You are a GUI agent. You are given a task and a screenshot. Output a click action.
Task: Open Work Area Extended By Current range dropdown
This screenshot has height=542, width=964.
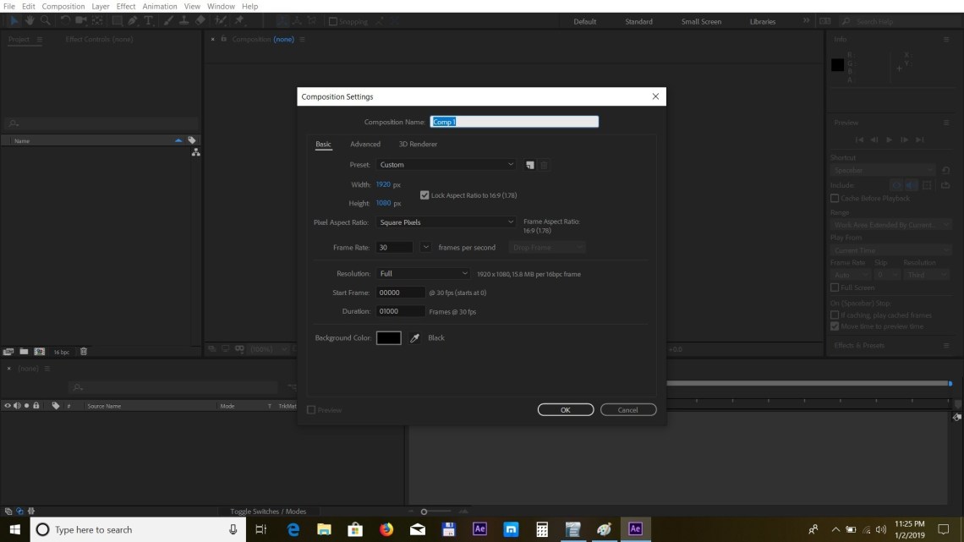[x=890, y=225]
